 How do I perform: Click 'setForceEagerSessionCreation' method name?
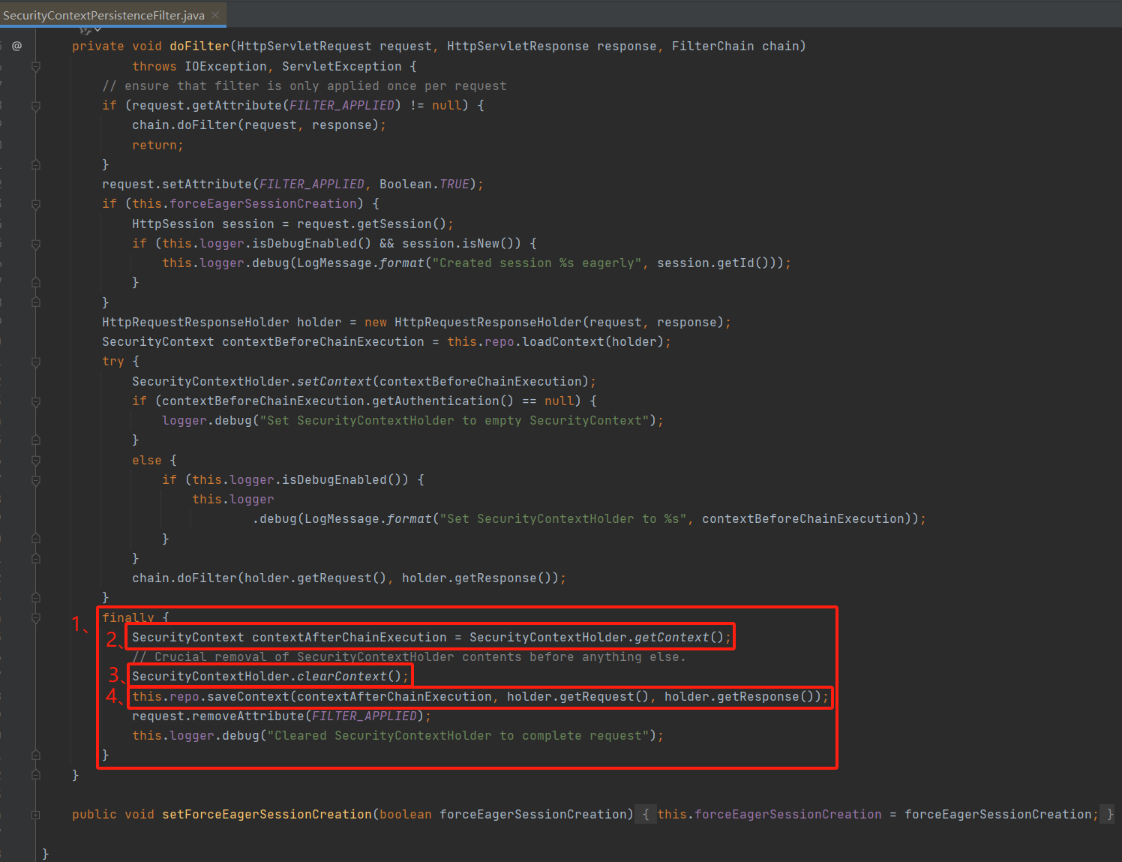pyautogui.click(x=266, y=815)
